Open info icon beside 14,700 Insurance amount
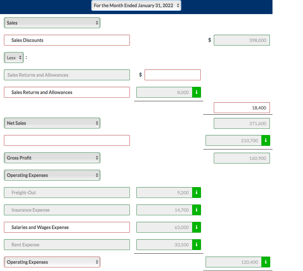 196,210
